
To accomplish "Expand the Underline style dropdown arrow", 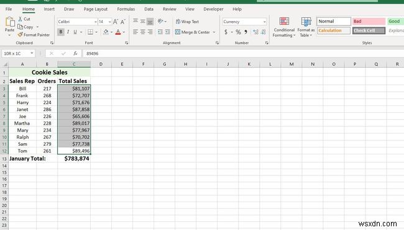I will click(81, 32).
